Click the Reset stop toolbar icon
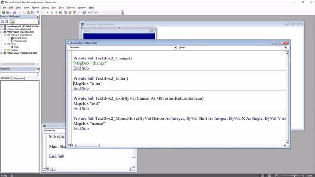Image resolution: width=315 pixels, height=177 pixels. tap(56, 12)
